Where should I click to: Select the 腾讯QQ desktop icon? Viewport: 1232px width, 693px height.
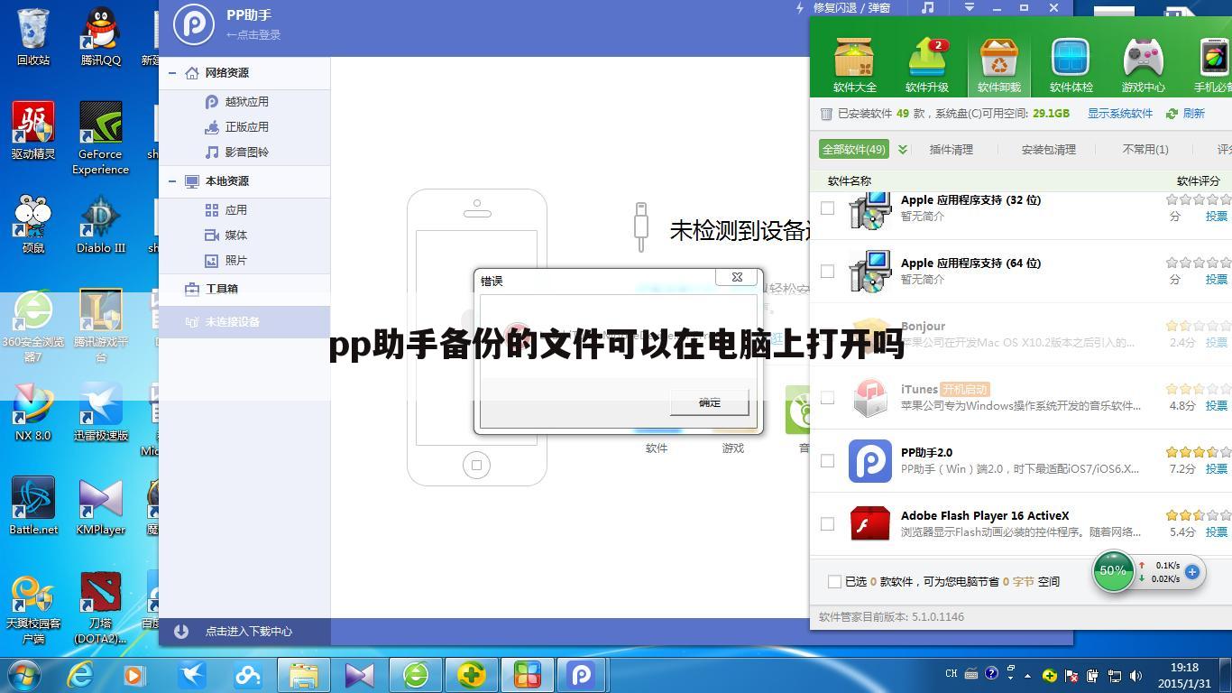pyautogui.click(x=100, y=36)
